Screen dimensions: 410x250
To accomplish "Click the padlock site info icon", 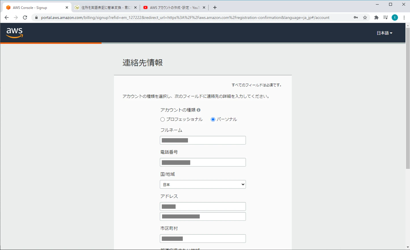I will click(x=36, y=17).
